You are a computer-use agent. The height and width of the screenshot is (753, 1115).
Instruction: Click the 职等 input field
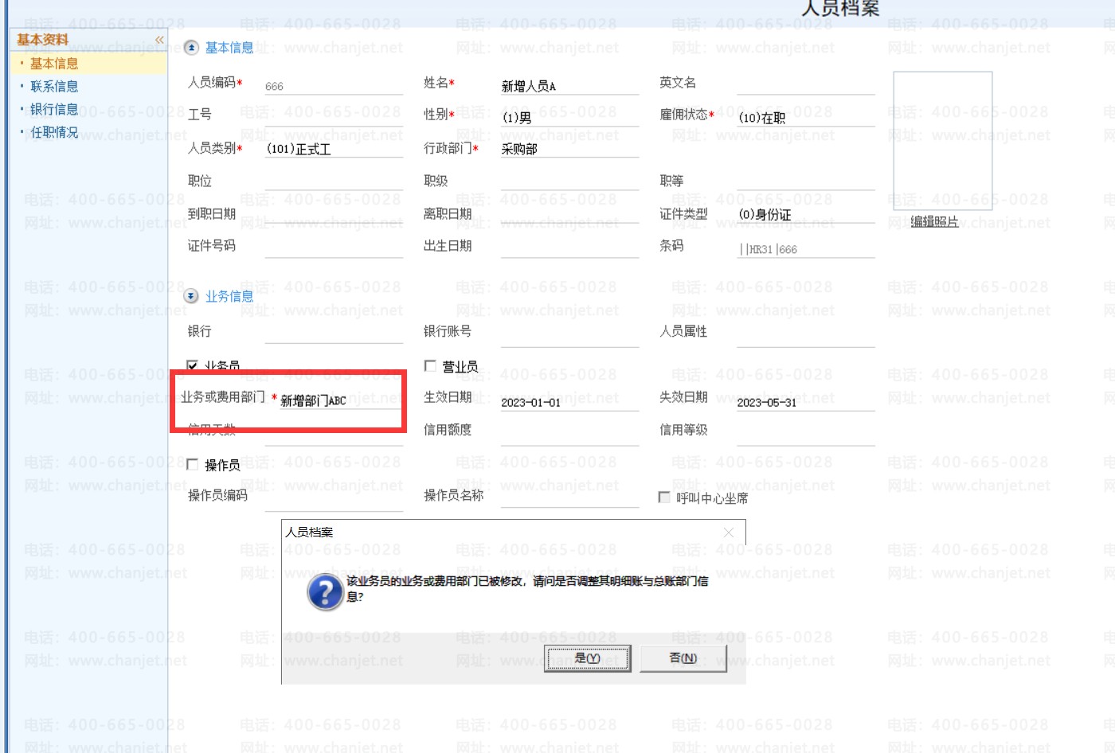805,181
